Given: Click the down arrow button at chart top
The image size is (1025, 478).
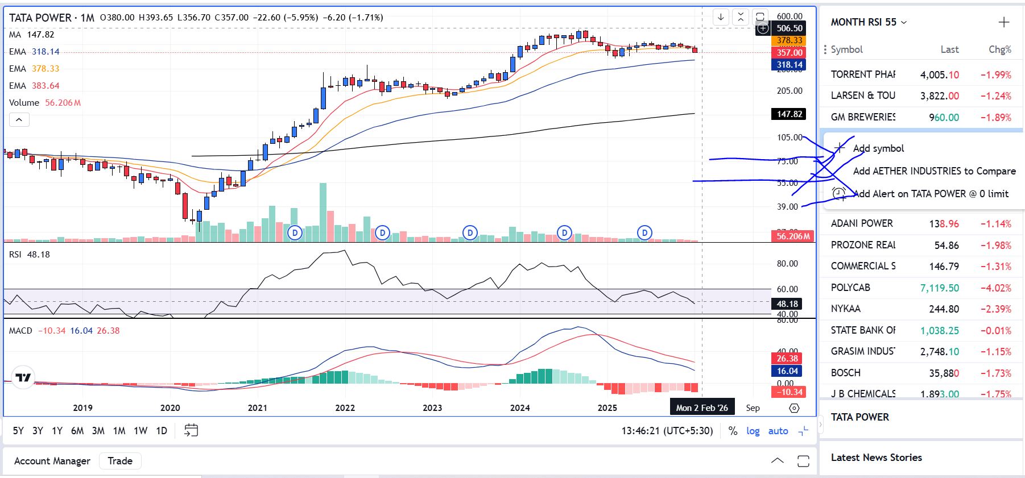Looking at the screenshot, I should pos(721,17).
